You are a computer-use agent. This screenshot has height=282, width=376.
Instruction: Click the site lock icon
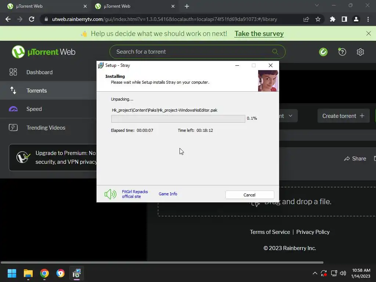pyautogui.click(x=46, y=19)
